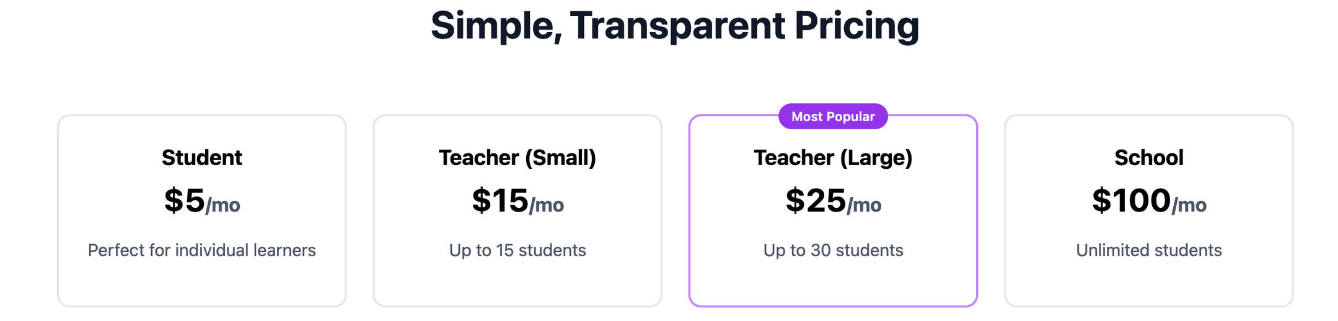This screenshot has height=321, width=1338.
Task: Click the Student plan title
Action: click(x=201, y=158)
